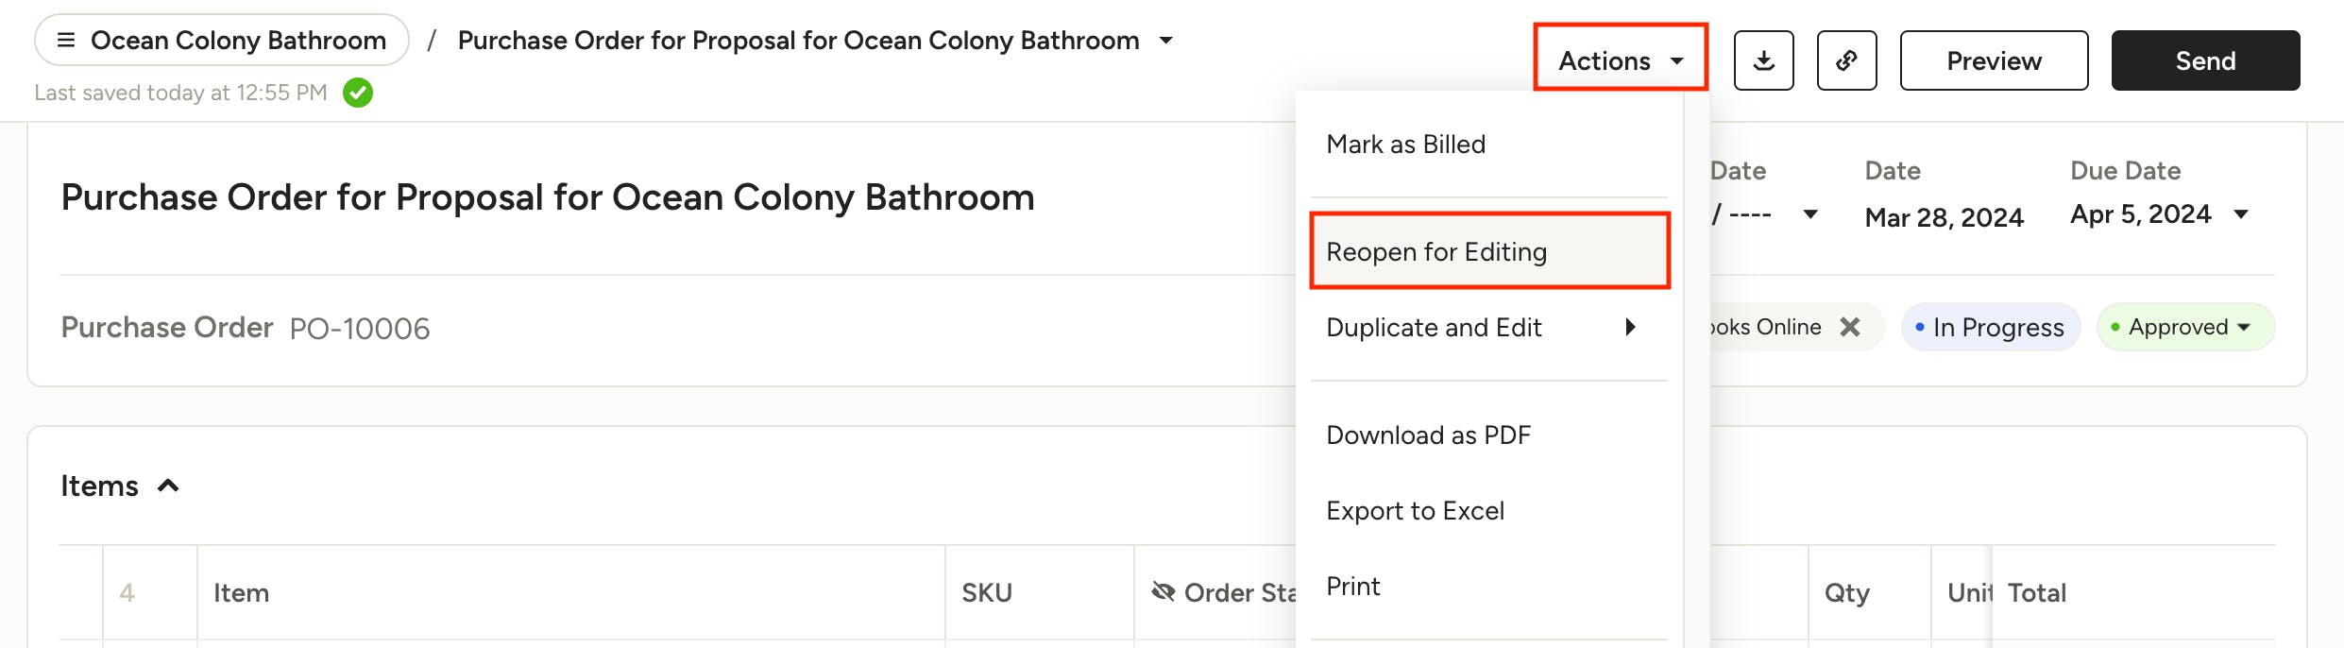Collapse the Items section
The image size is (2344, 648).
point(168,486)
